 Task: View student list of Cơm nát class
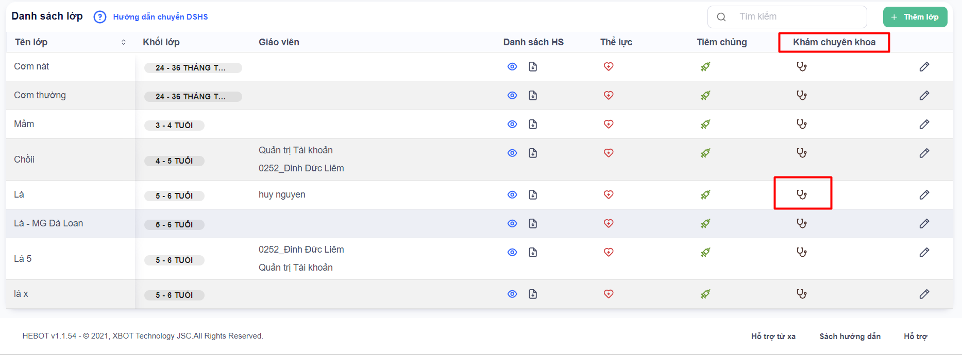point(512,66)
